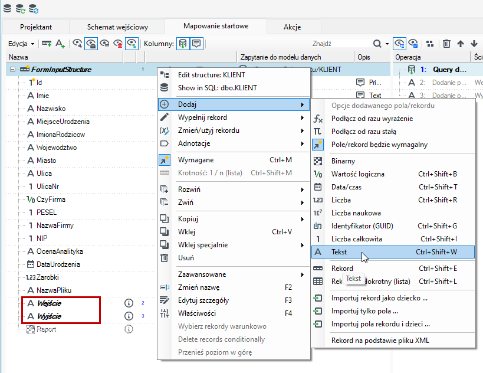Select the DataUrodzenia tree field
This screenshot has height=373, width=483.
click(58, 264)
